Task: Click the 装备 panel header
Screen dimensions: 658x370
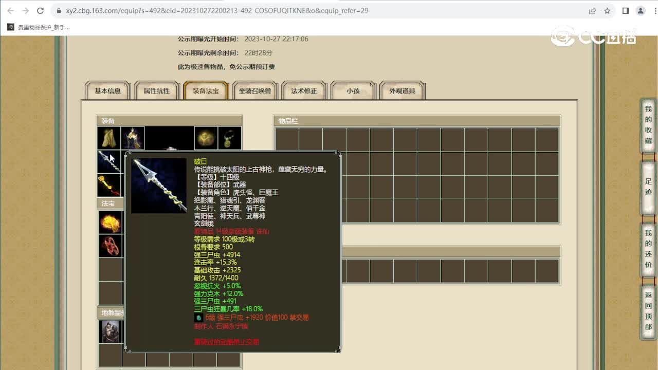Action: pos(169,121)
